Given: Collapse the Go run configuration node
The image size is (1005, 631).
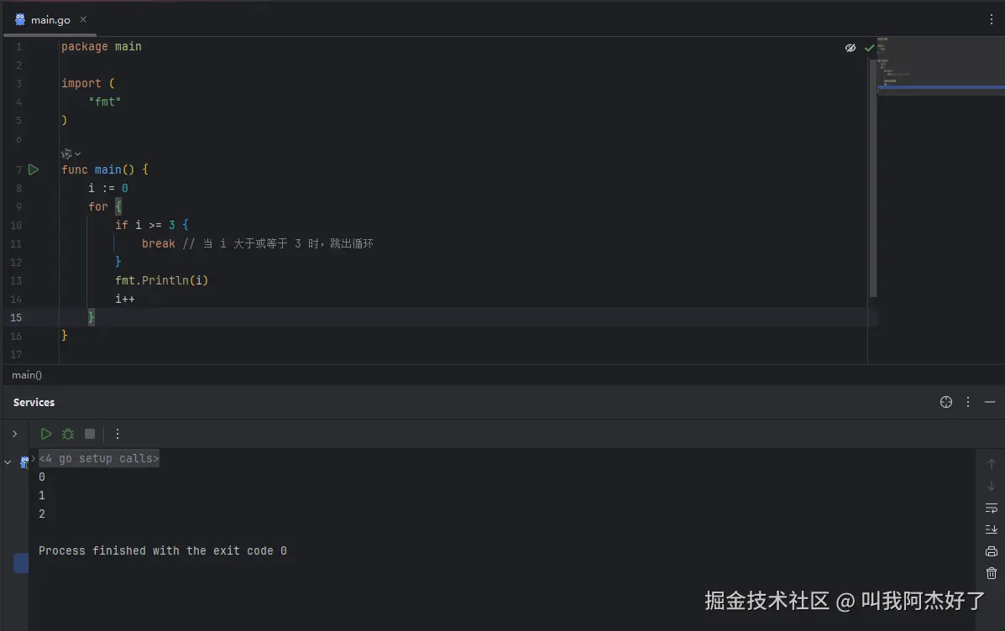Looking at the screenshot, I should (8, 462).
